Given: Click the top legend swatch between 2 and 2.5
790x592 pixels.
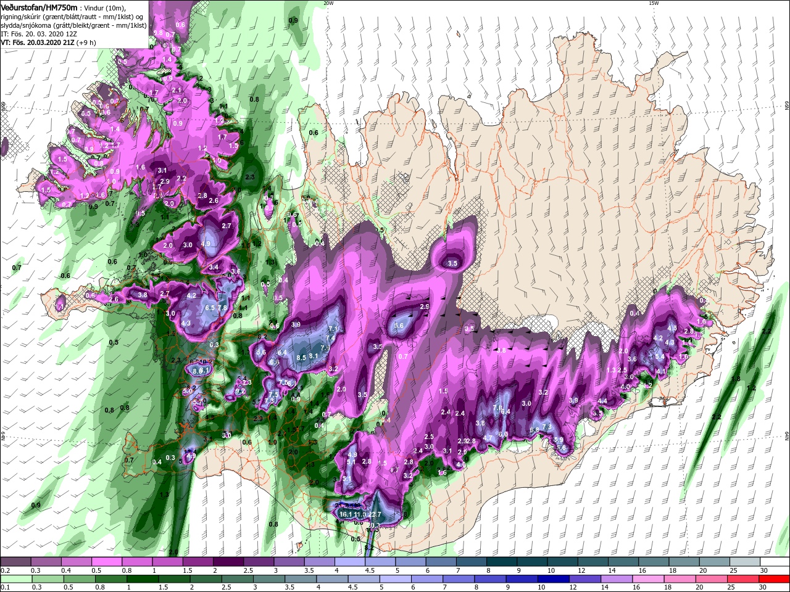Looking at the screenshot, I should coord(228,562).
